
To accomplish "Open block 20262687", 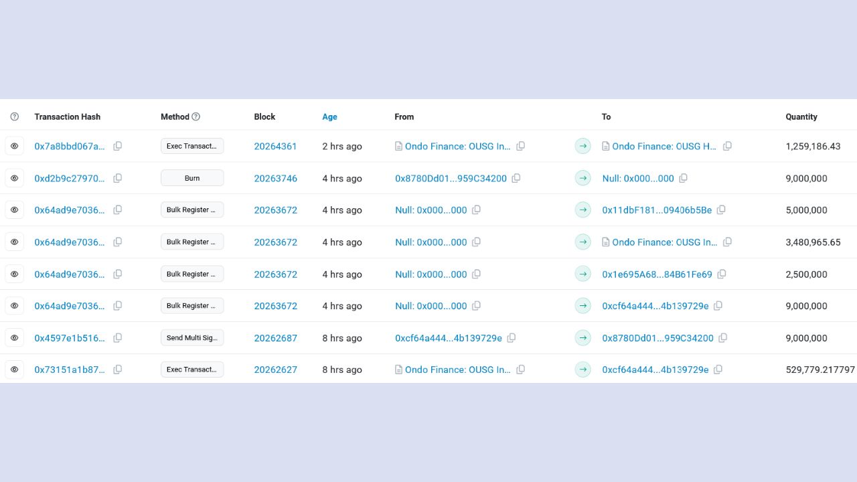I will 275,338.
